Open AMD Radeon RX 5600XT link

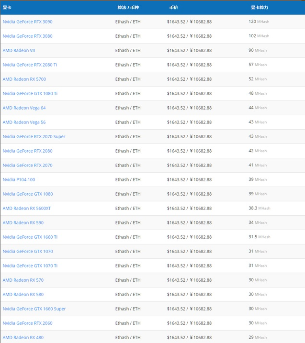tap(27, 209)
